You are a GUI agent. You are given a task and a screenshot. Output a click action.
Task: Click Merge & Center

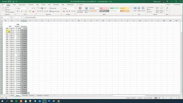click(54, 11)
